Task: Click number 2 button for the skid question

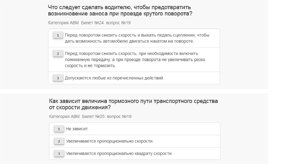Action: click(x=58, y=54)
